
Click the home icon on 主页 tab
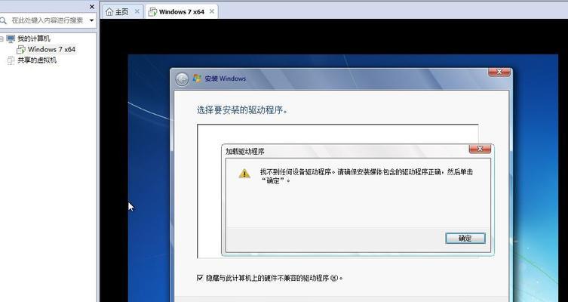[x=109, y=12]
